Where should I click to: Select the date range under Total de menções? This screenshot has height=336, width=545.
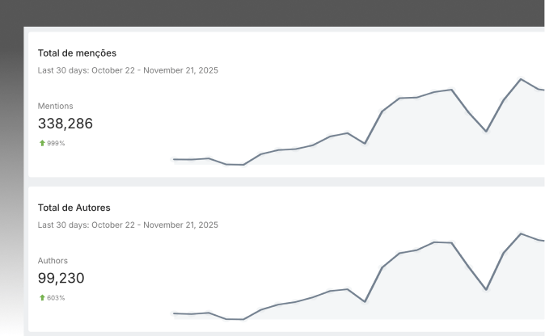click(x=128, y=70)
